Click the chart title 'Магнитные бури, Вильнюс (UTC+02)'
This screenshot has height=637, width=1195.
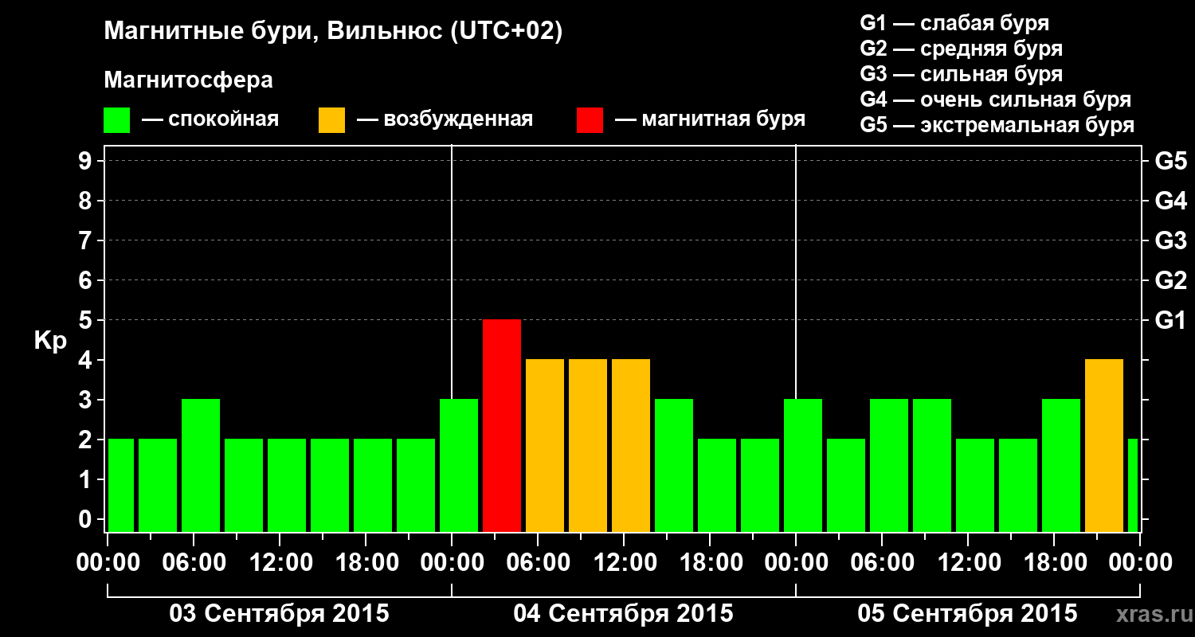[x=333, y=33]
